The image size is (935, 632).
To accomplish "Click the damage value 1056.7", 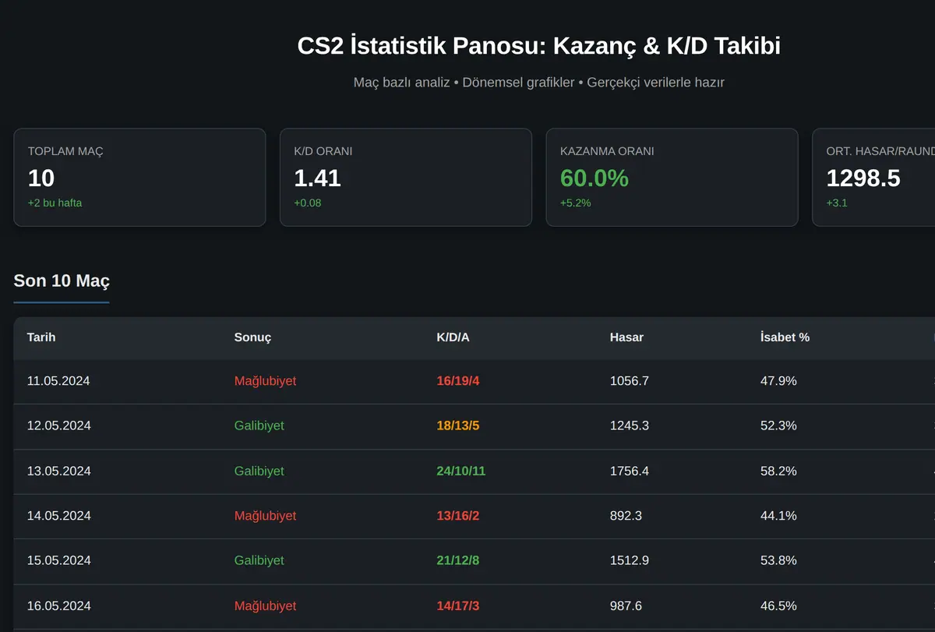I will point(630,381).
